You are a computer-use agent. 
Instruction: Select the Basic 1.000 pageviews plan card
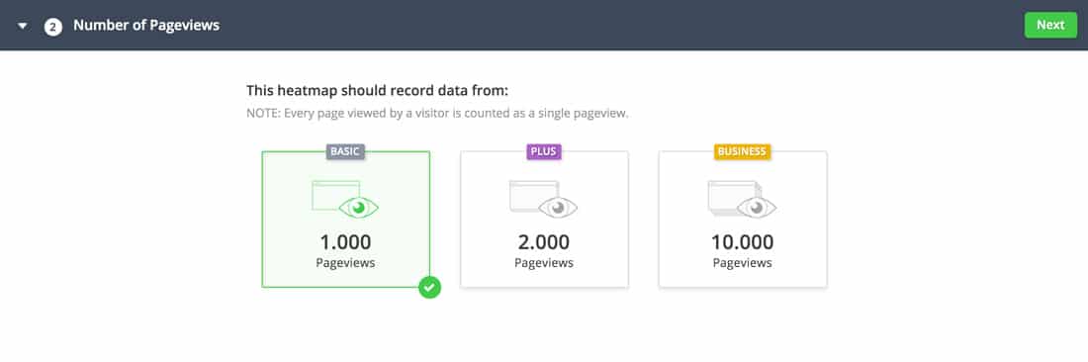[345, 220]
